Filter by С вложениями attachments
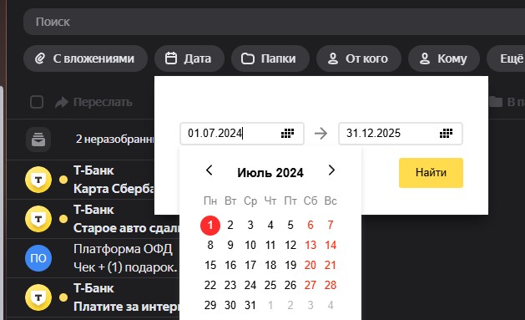Screen dimensions: 525x320 tap(85, 58)
